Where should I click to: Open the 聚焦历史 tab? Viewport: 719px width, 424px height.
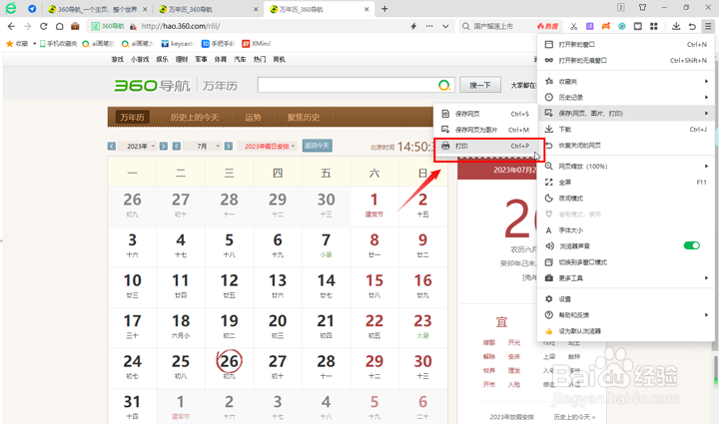tap(304, 117)
